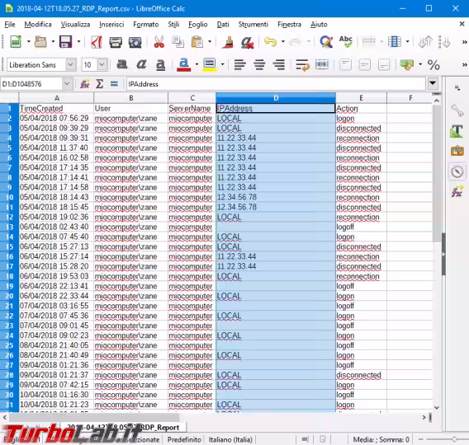
Task: Toggle bold text formatting
Action: [x=121, y=64]
